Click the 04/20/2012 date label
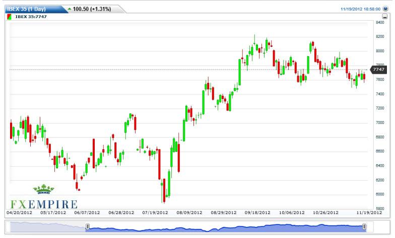The width and height of the screenshot is (395, 238). pos(19,212)
